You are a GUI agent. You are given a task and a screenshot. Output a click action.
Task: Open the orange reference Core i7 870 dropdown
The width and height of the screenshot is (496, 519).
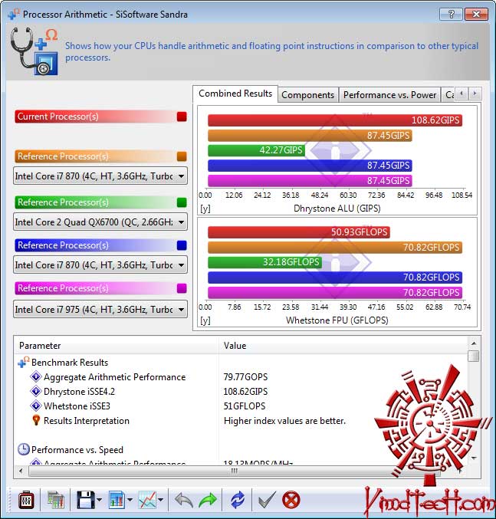coord(100,176)
